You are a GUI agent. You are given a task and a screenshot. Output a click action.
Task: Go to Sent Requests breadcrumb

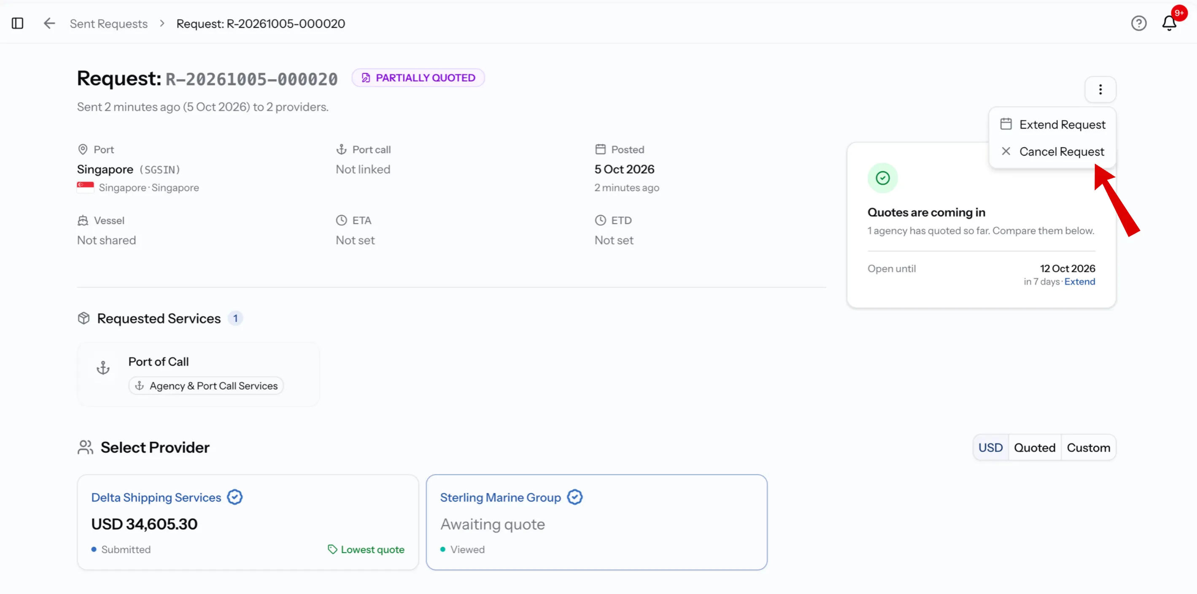point(109,24)
